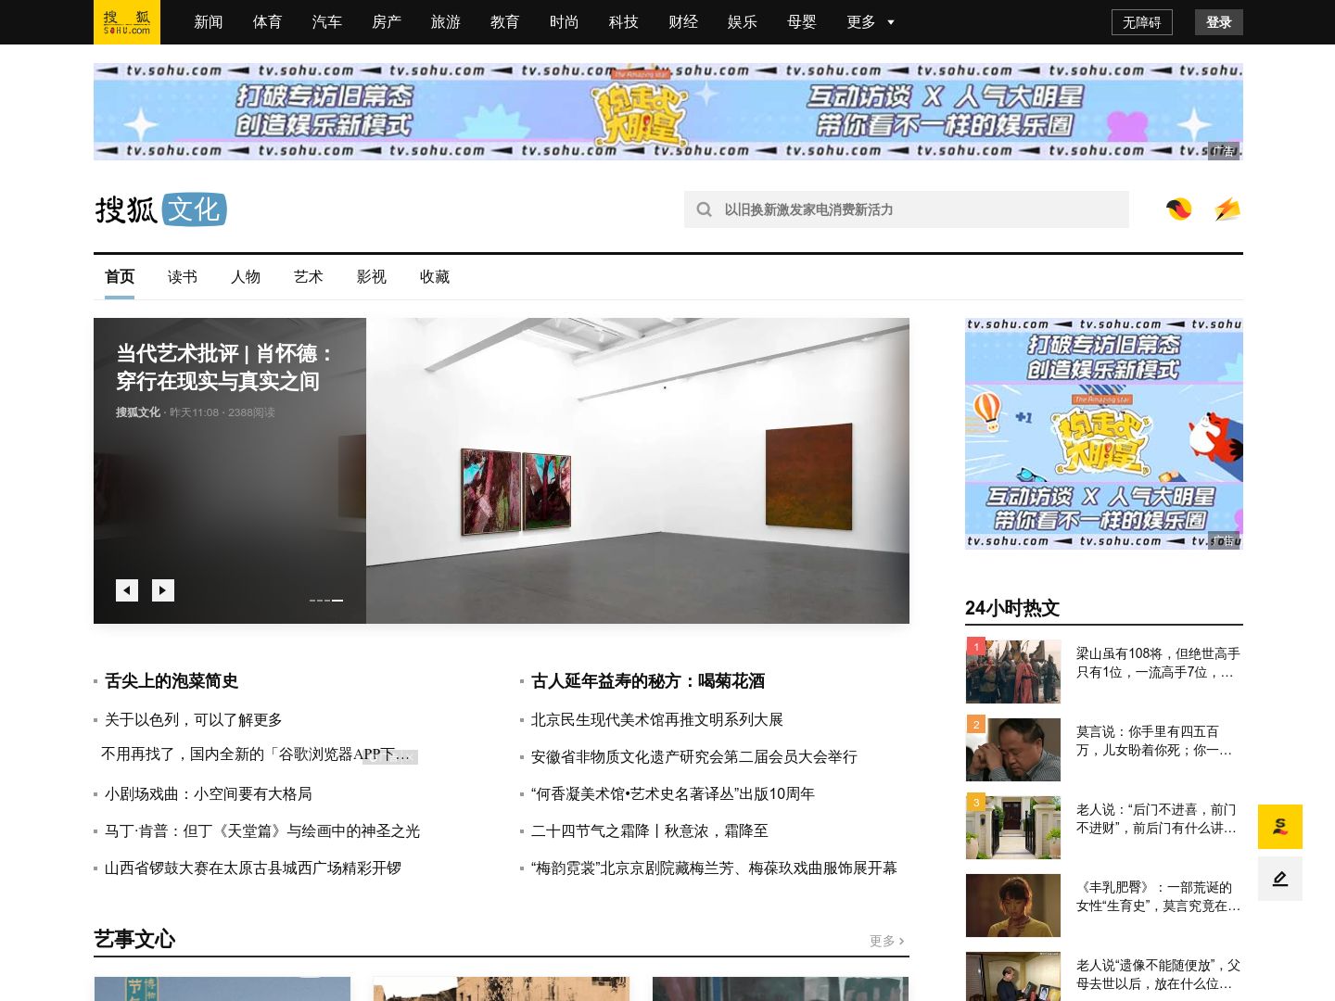This screenshot has width=1335, height=1001.
Task: Open the Sohu News app icon beside search
Action: 1179,209
